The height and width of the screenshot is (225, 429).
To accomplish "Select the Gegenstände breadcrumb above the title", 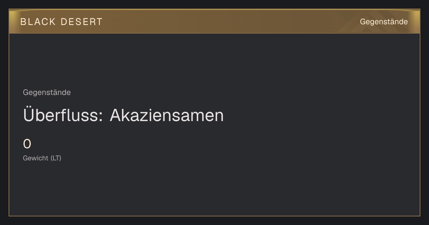I will click(x=47, y=92).
